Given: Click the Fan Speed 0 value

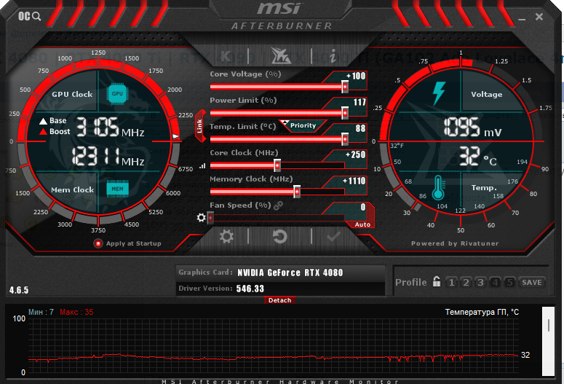Looking at the screenshot, I should tap(363, 207).
